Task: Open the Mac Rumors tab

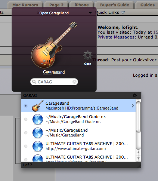Action: click(25, 5)
